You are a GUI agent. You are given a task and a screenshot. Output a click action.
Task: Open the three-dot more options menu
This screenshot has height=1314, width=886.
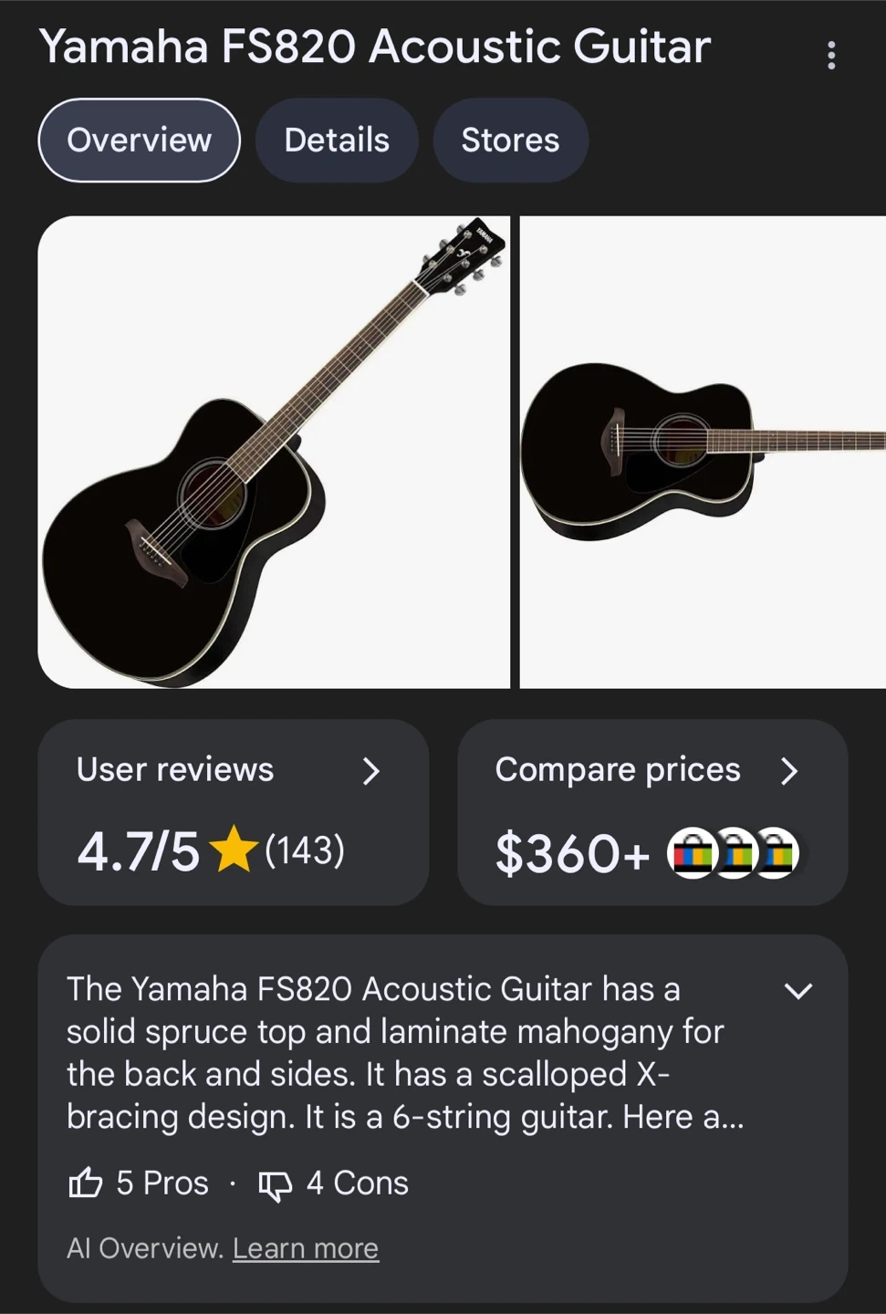tap(830, 56)
